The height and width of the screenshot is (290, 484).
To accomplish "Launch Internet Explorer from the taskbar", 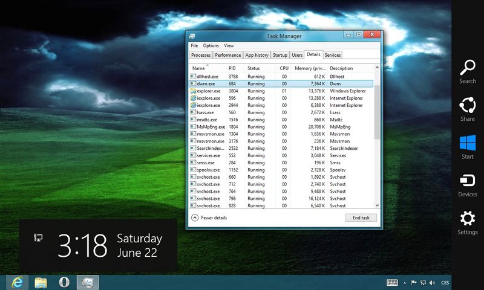I will pyautogui.click(x=18, y=282).
